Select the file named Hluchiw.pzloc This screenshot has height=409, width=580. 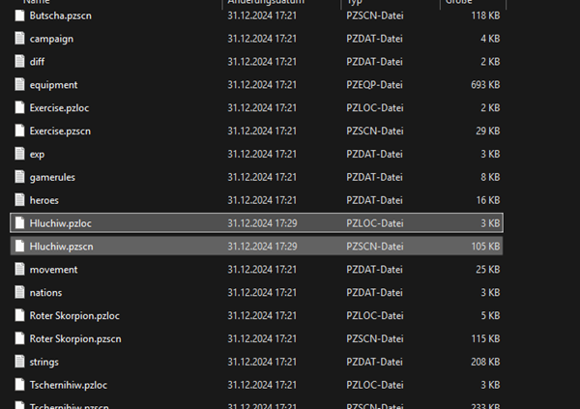coord(60,223)
